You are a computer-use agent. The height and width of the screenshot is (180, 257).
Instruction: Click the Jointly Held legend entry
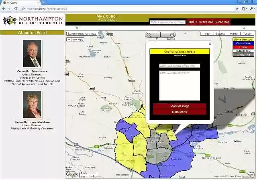coord(243,55)
